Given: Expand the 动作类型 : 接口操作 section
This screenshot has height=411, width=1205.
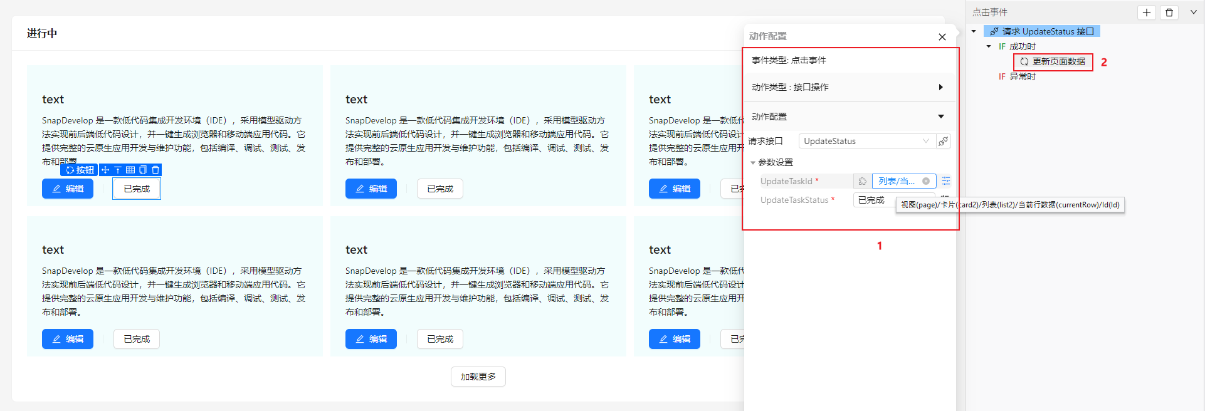Looking at the screenshot, I should coord(848,87).
